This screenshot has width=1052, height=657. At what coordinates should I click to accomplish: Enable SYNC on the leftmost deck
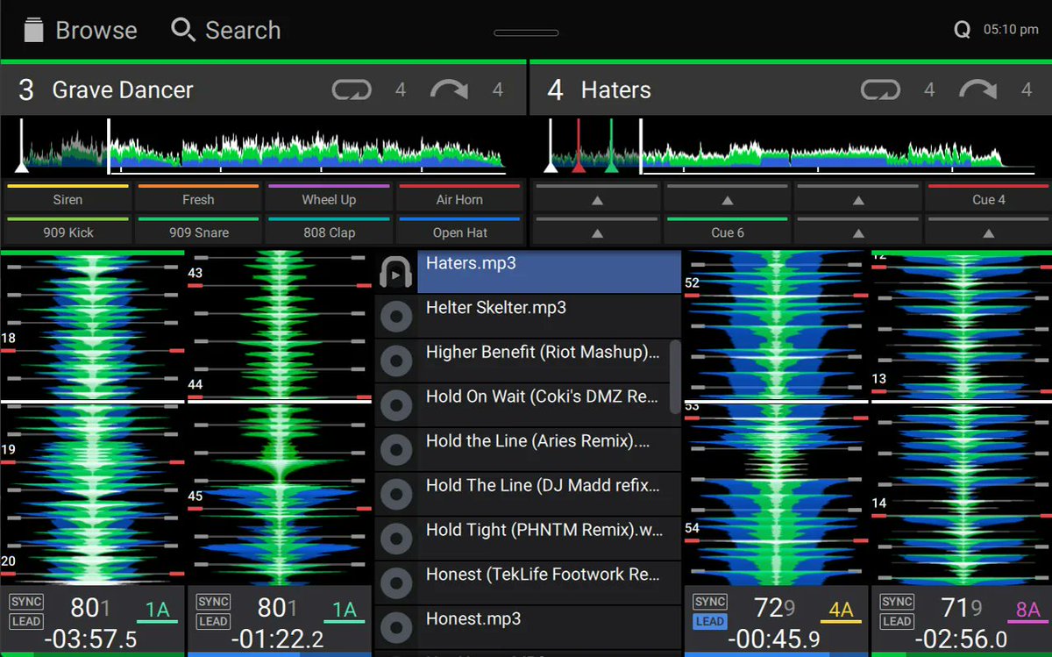click(x=25, y=601)
